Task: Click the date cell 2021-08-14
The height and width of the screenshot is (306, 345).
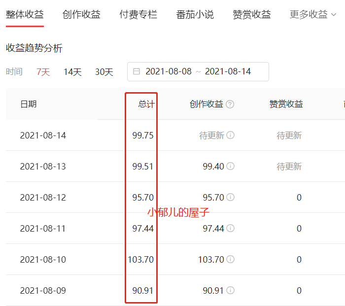Action: coord(43,136)
